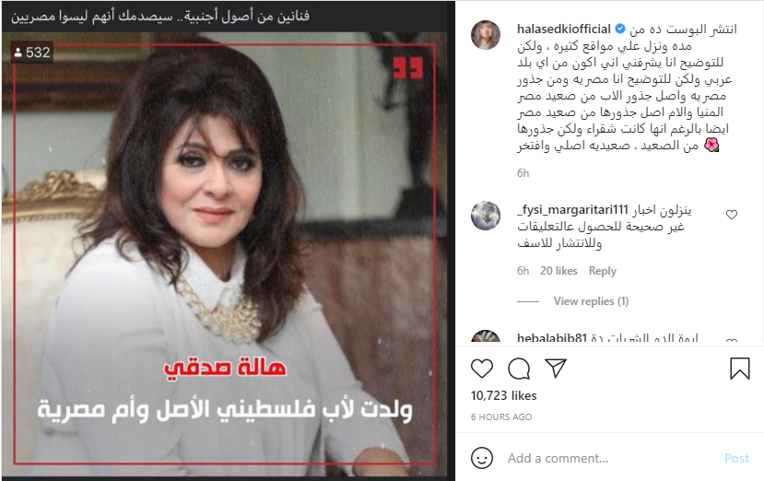Click the Post comment button
Viewport: 764px width, 481px height.
[x=736, y=458]
